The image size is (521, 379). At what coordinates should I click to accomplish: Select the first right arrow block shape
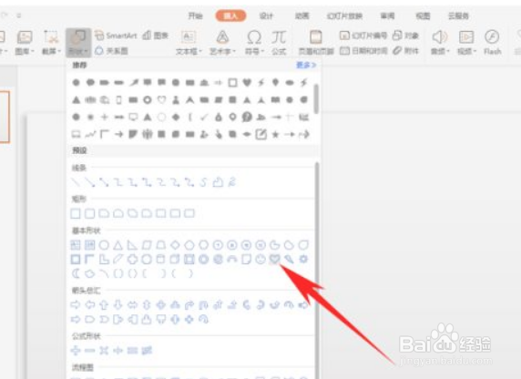(76, 304)
